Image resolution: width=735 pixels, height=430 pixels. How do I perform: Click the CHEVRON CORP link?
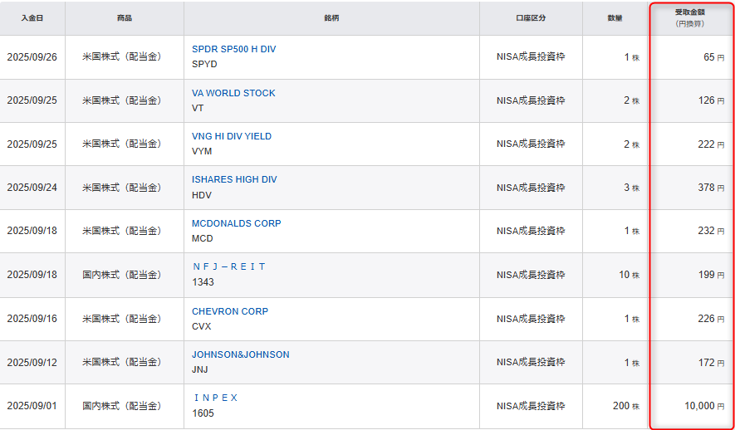point(230,311)
